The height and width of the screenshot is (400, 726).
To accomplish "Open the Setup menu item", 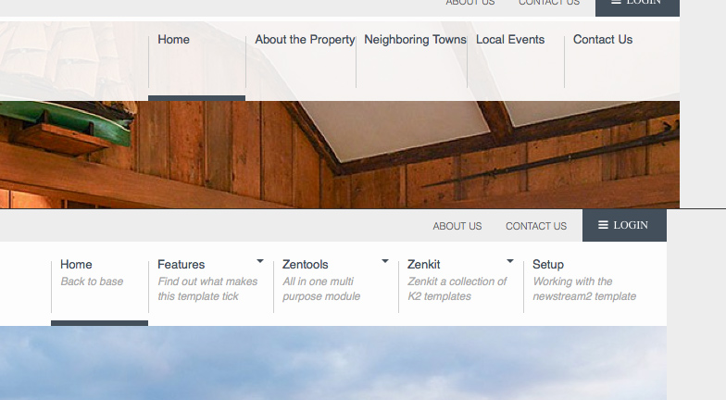I will coord(548,265).
